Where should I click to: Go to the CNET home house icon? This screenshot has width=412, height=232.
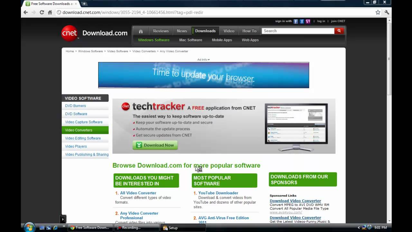coord(141,31)
